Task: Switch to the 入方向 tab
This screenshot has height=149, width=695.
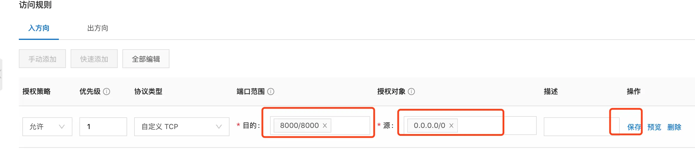Action: click(x=39, y=28)
